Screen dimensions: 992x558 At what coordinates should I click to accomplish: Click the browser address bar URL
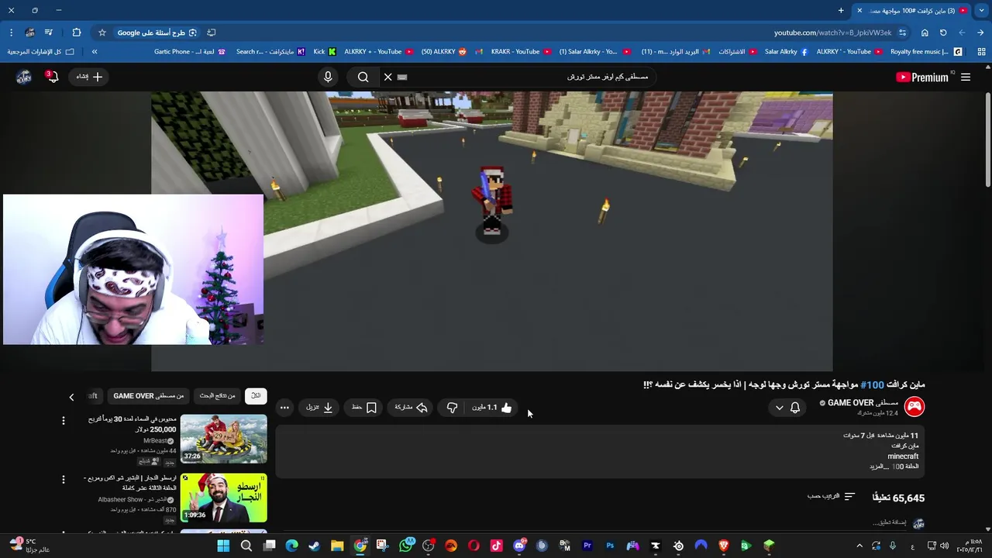click(x=833, y=33)
